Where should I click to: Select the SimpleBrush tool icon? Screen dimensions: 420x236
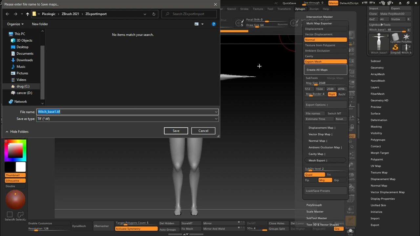[395, 49]
